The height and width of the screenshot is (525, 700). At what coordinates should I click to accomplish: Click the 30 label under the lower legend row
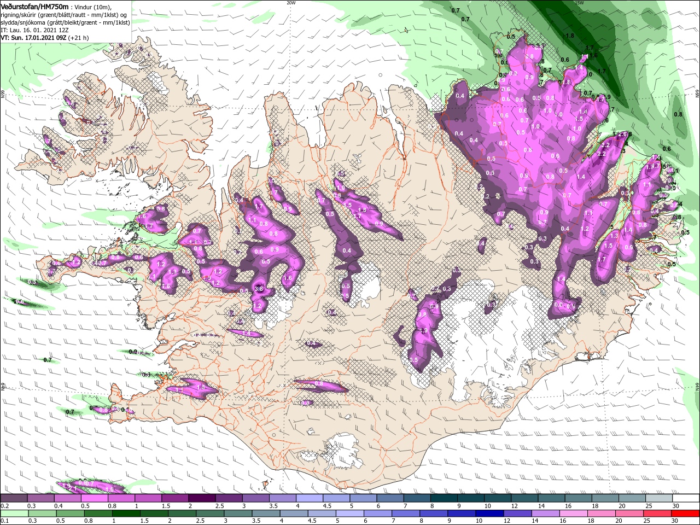[x=676, y=521]
